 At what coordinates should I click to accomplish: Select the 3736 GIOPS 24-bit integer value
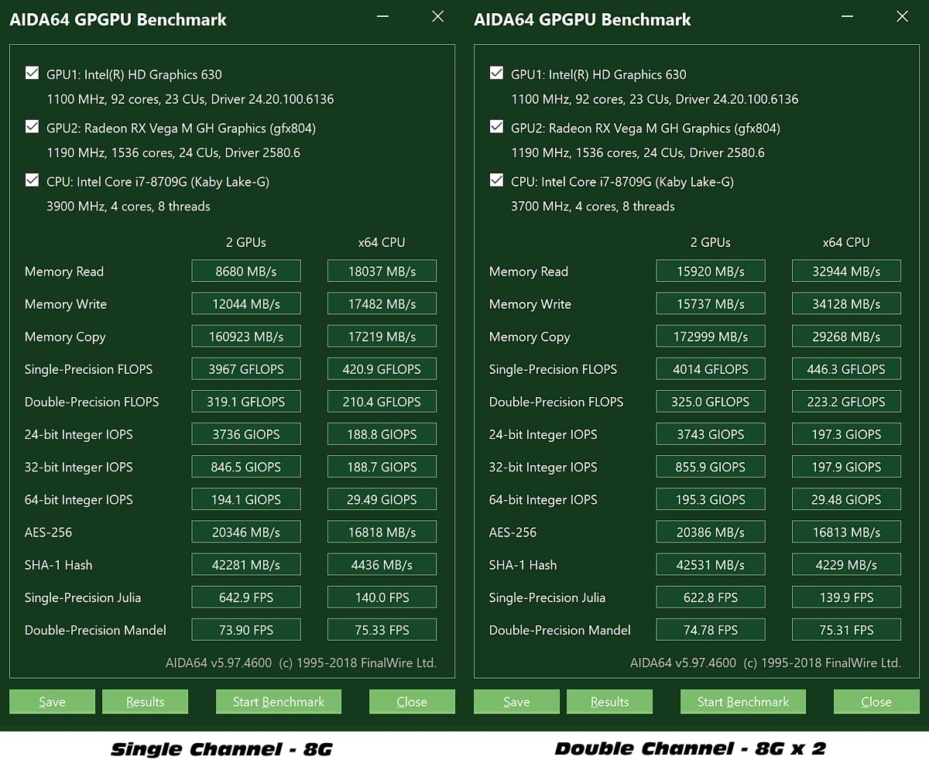coord(246,433)
